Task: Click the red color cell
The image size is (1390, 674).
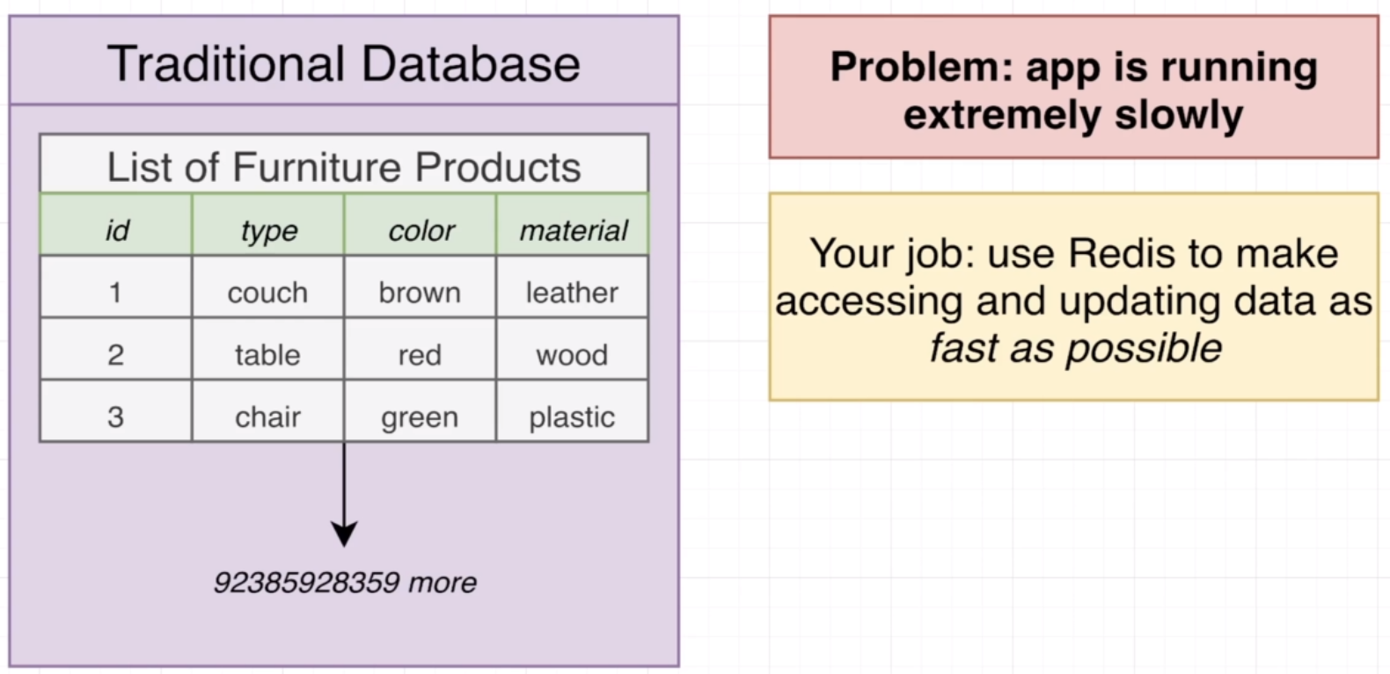Action: pyautogui.click(x=420, y=354)
